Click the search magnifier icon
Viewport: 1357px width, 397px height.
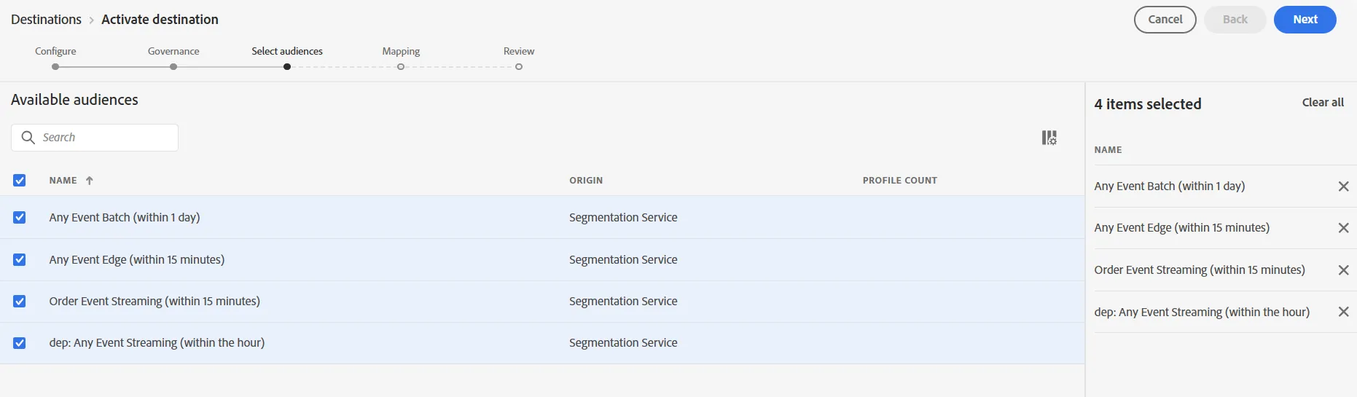[28, 138]
